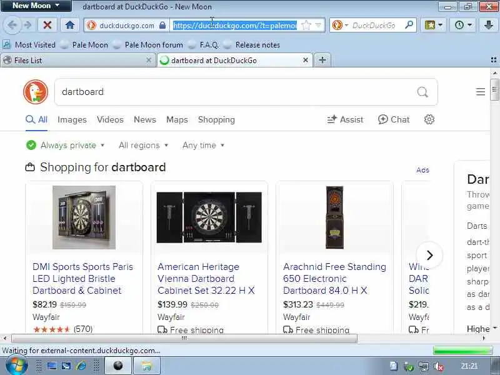Open DMI Sports Paris LED Dartboard link
This screenshot has height=375, width=500.
82,278
